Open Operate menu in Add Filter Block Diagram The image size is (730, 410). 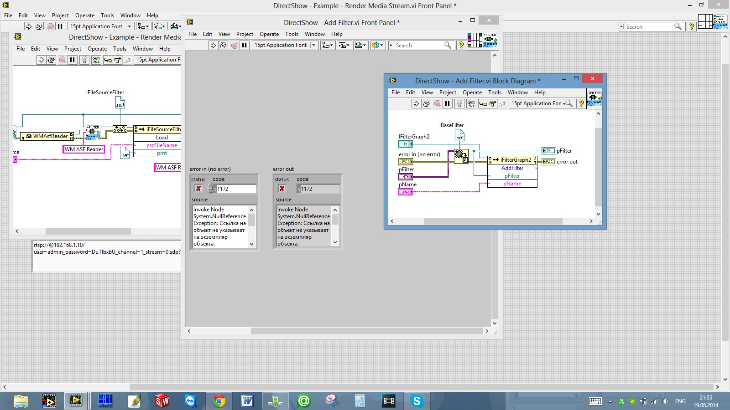pyautogui.click(x=472, y=92)
